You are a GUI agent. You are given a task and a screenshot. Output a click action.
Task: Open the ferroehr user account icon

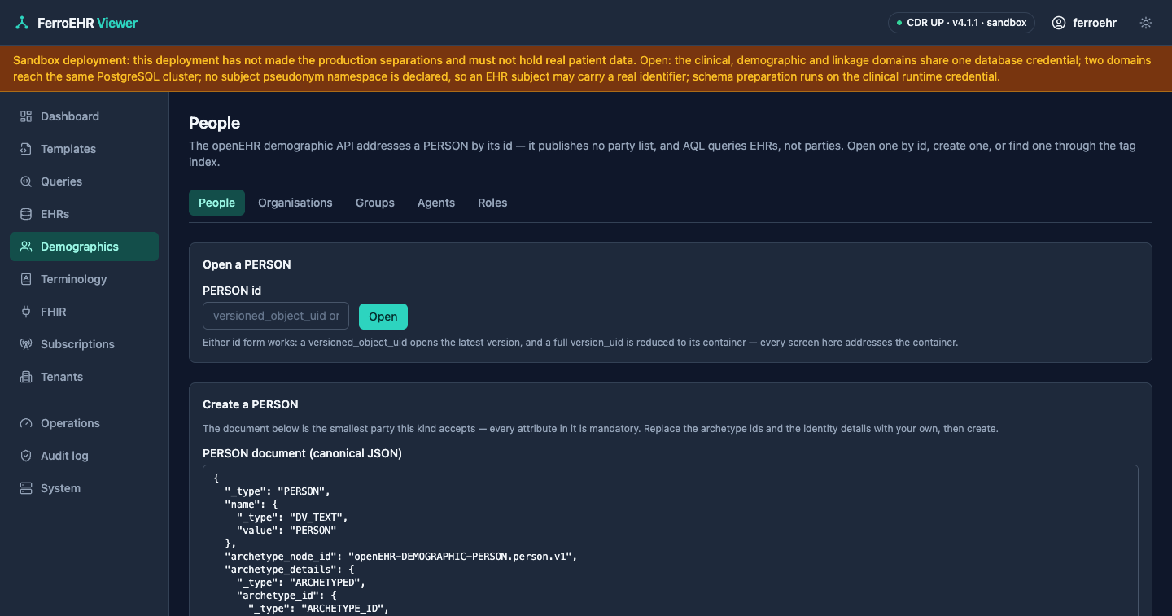tap(1059, 23)
